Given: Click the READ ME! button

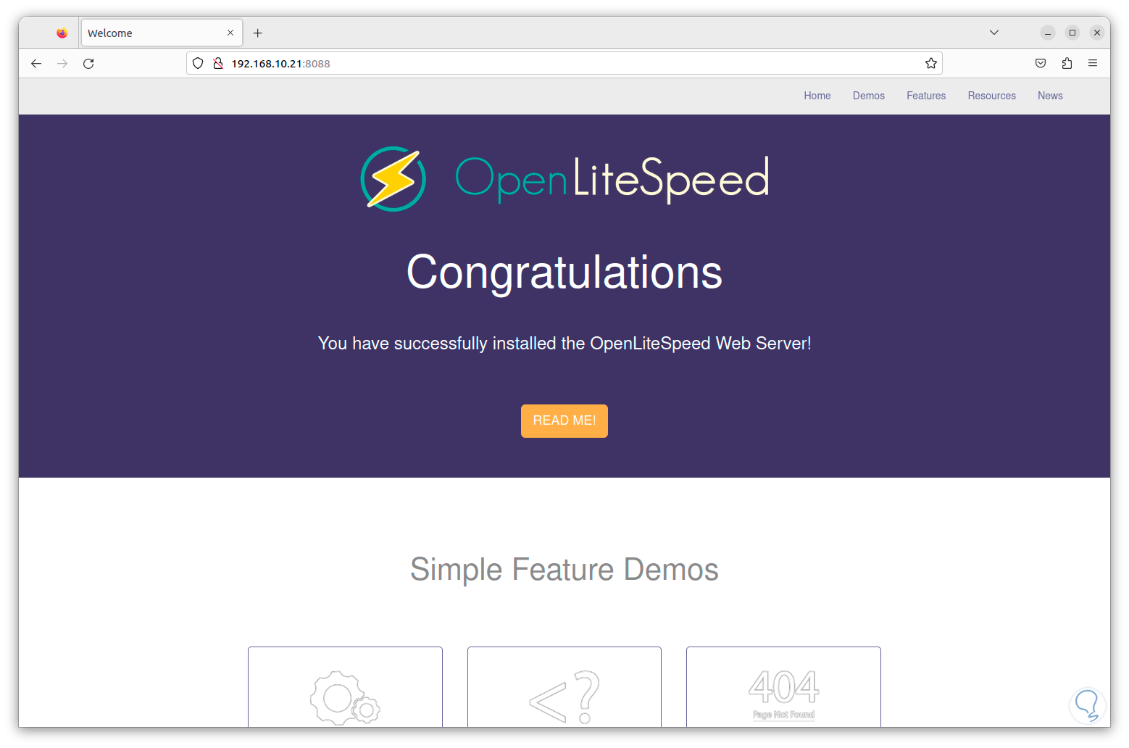Looking at the screenshot, I should pyautogui.click(x=564, y=421).
